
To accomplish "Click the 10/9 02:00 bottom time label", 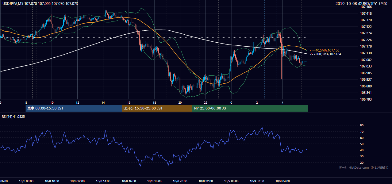I will [x=257, y=181].
